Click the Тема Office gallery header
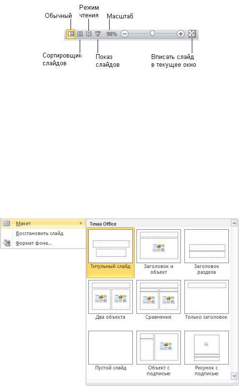The height and width of the screenshot is (386, 239). coord(103,224)
